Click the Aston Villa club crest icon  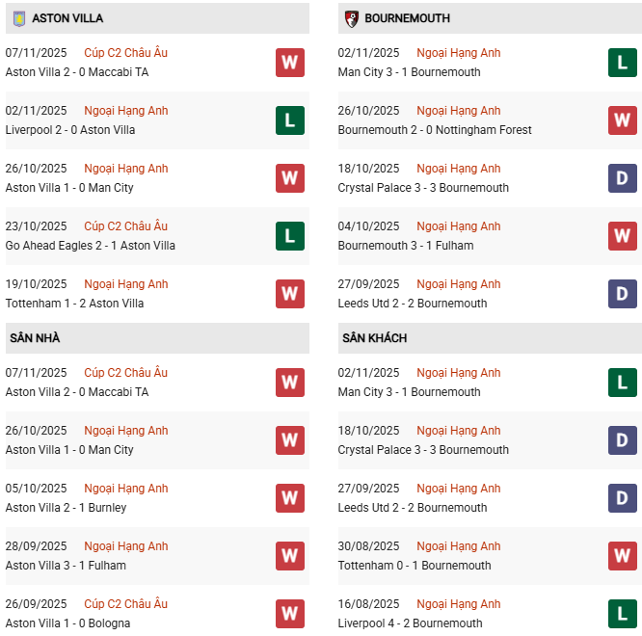point(18,18)
